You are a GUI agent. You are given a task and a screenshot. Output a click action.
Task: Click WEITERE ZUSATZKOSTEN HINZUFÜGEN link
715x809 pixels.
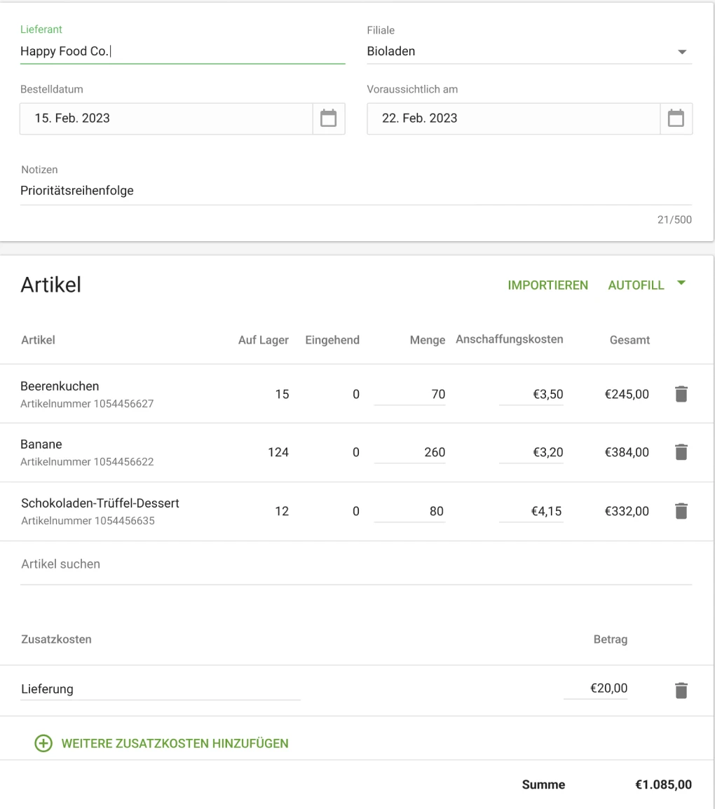(x=175, y=743)
